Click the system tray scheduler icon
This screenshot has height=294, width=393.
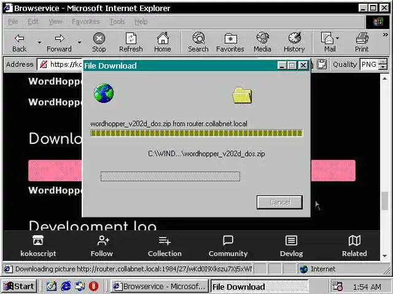[x=337, y=286]
